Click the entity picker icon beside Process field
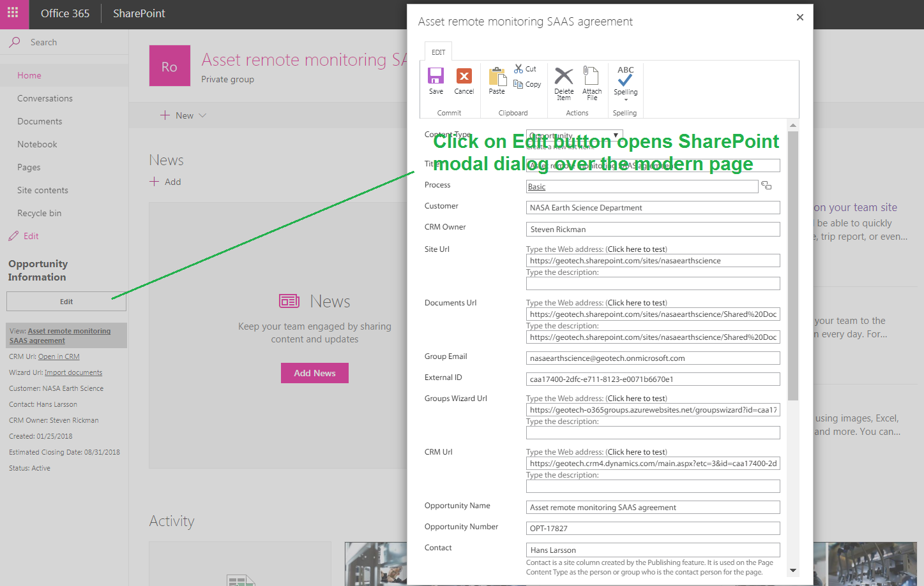 pyautogui.click(x=766, y=185)
